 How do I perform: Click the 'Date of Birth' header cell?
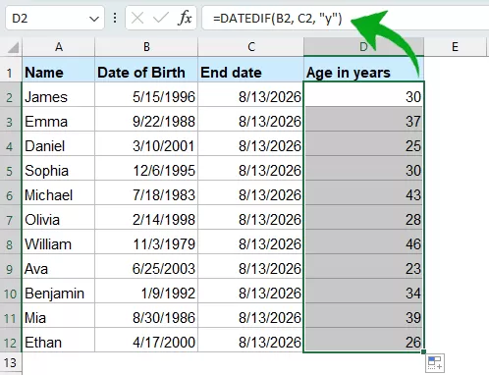click(x=146, y=70)
